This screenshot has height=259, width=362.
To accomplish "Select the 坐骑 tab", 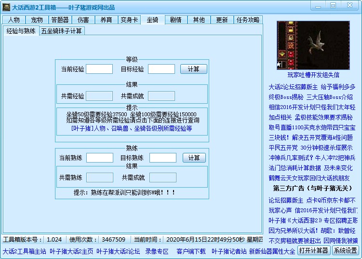I will pyautogui.click(x=153, y=20).
